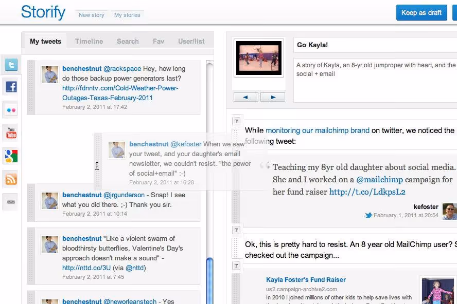Image resolution: width=457 pixels, height=304 pixels.
Task: Click the drag handle of the @jrgunderson tweet
Action: (x=31, y=202)
